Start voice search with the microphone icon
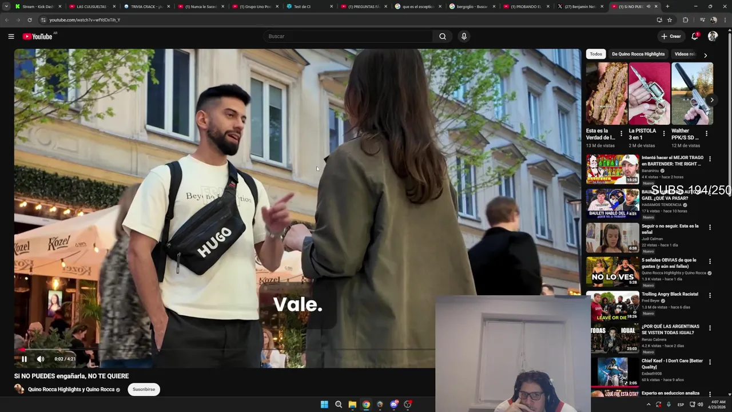Viewport: 732px width, 412px height. [464, 36]
